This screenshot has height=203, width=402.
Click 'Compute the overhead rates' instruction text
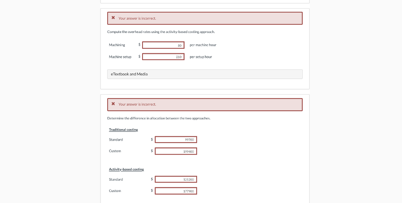tap(161, 32)
